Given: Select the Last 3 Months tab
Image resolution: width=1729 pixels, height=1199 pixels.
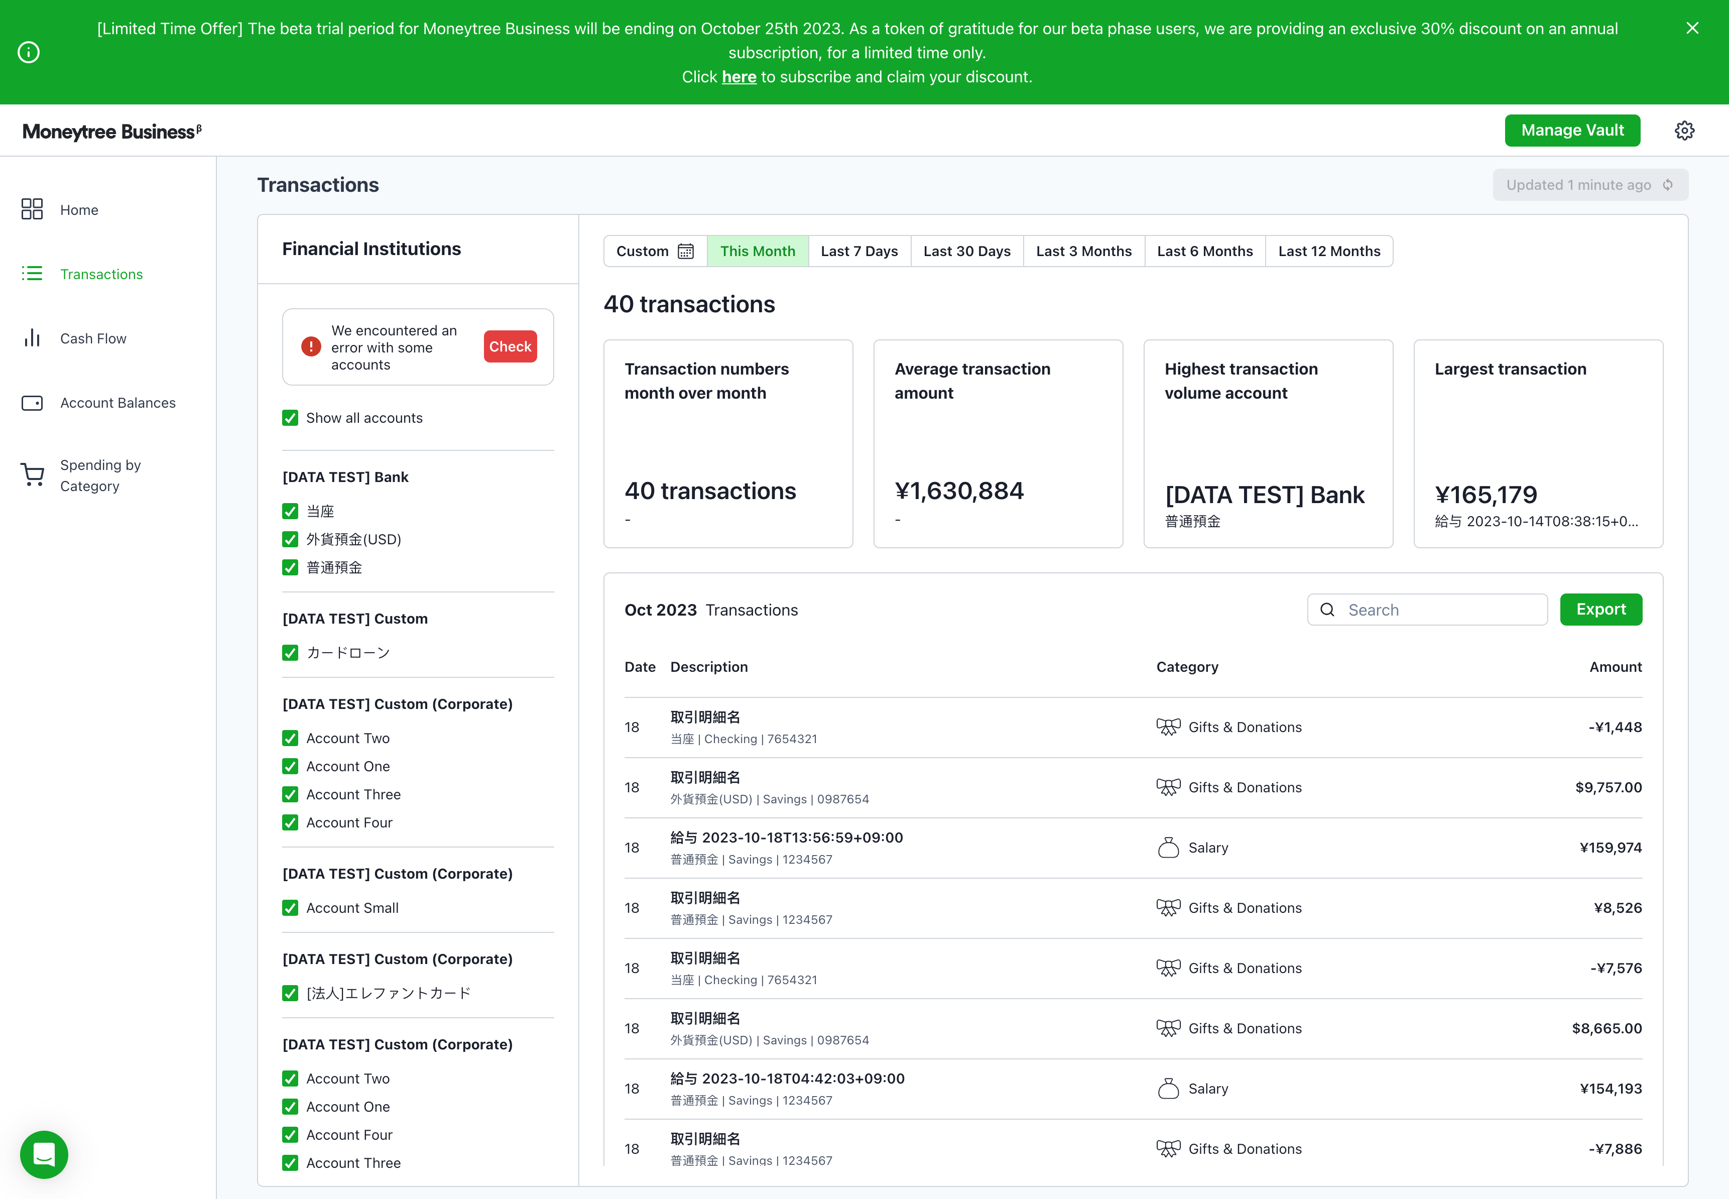Looking at the screenshot, I should pyautogui.click(x=1083, y=251).
